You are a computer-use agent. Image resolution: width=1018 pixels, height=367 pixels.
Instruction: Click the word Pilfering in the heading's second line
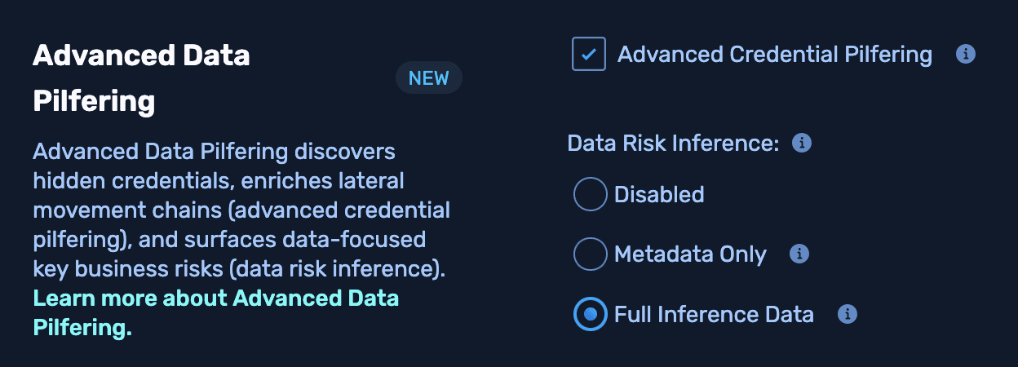click(x=94, y=102)
